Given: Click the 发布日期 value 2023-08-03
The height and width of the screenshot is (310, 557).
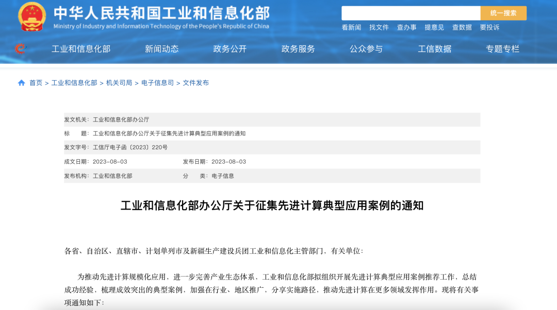Looking at the screenshot, I should (229, 161).
